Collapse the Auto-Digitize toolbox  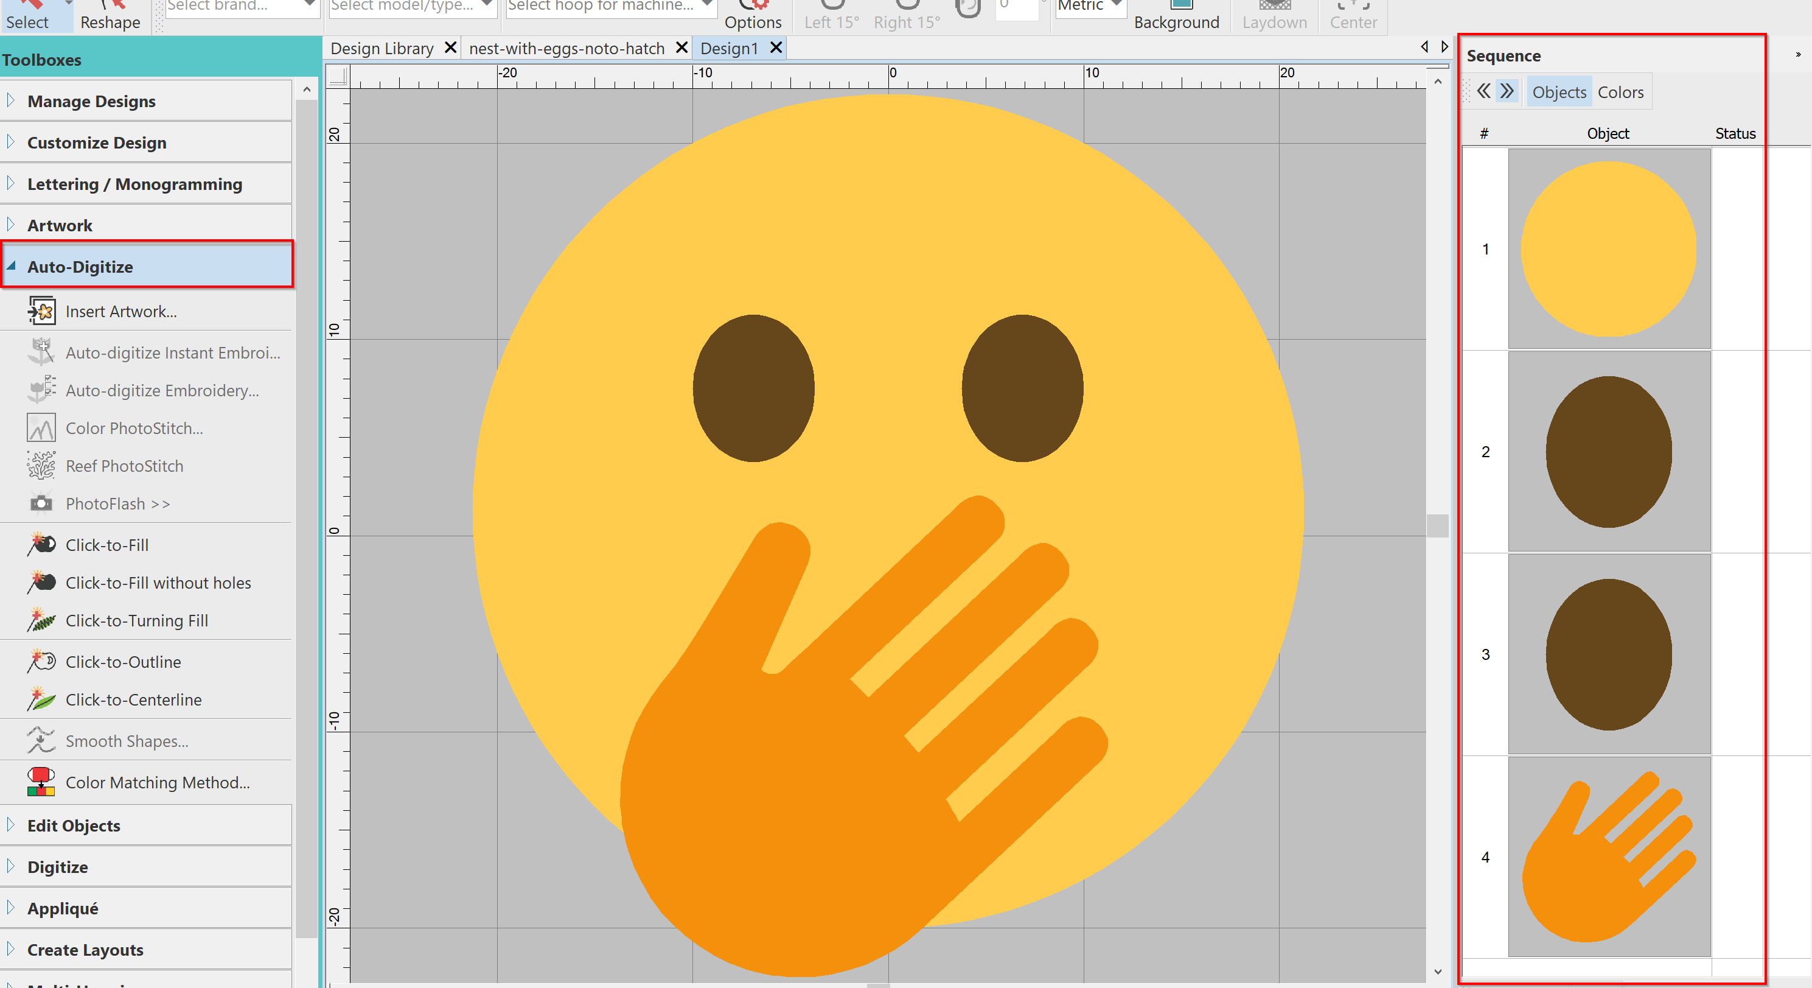(x=147, y=267)
